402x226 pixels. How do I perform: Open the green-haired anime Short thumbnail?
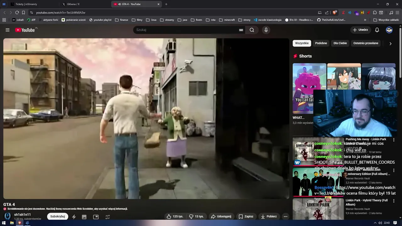(344, 77)
